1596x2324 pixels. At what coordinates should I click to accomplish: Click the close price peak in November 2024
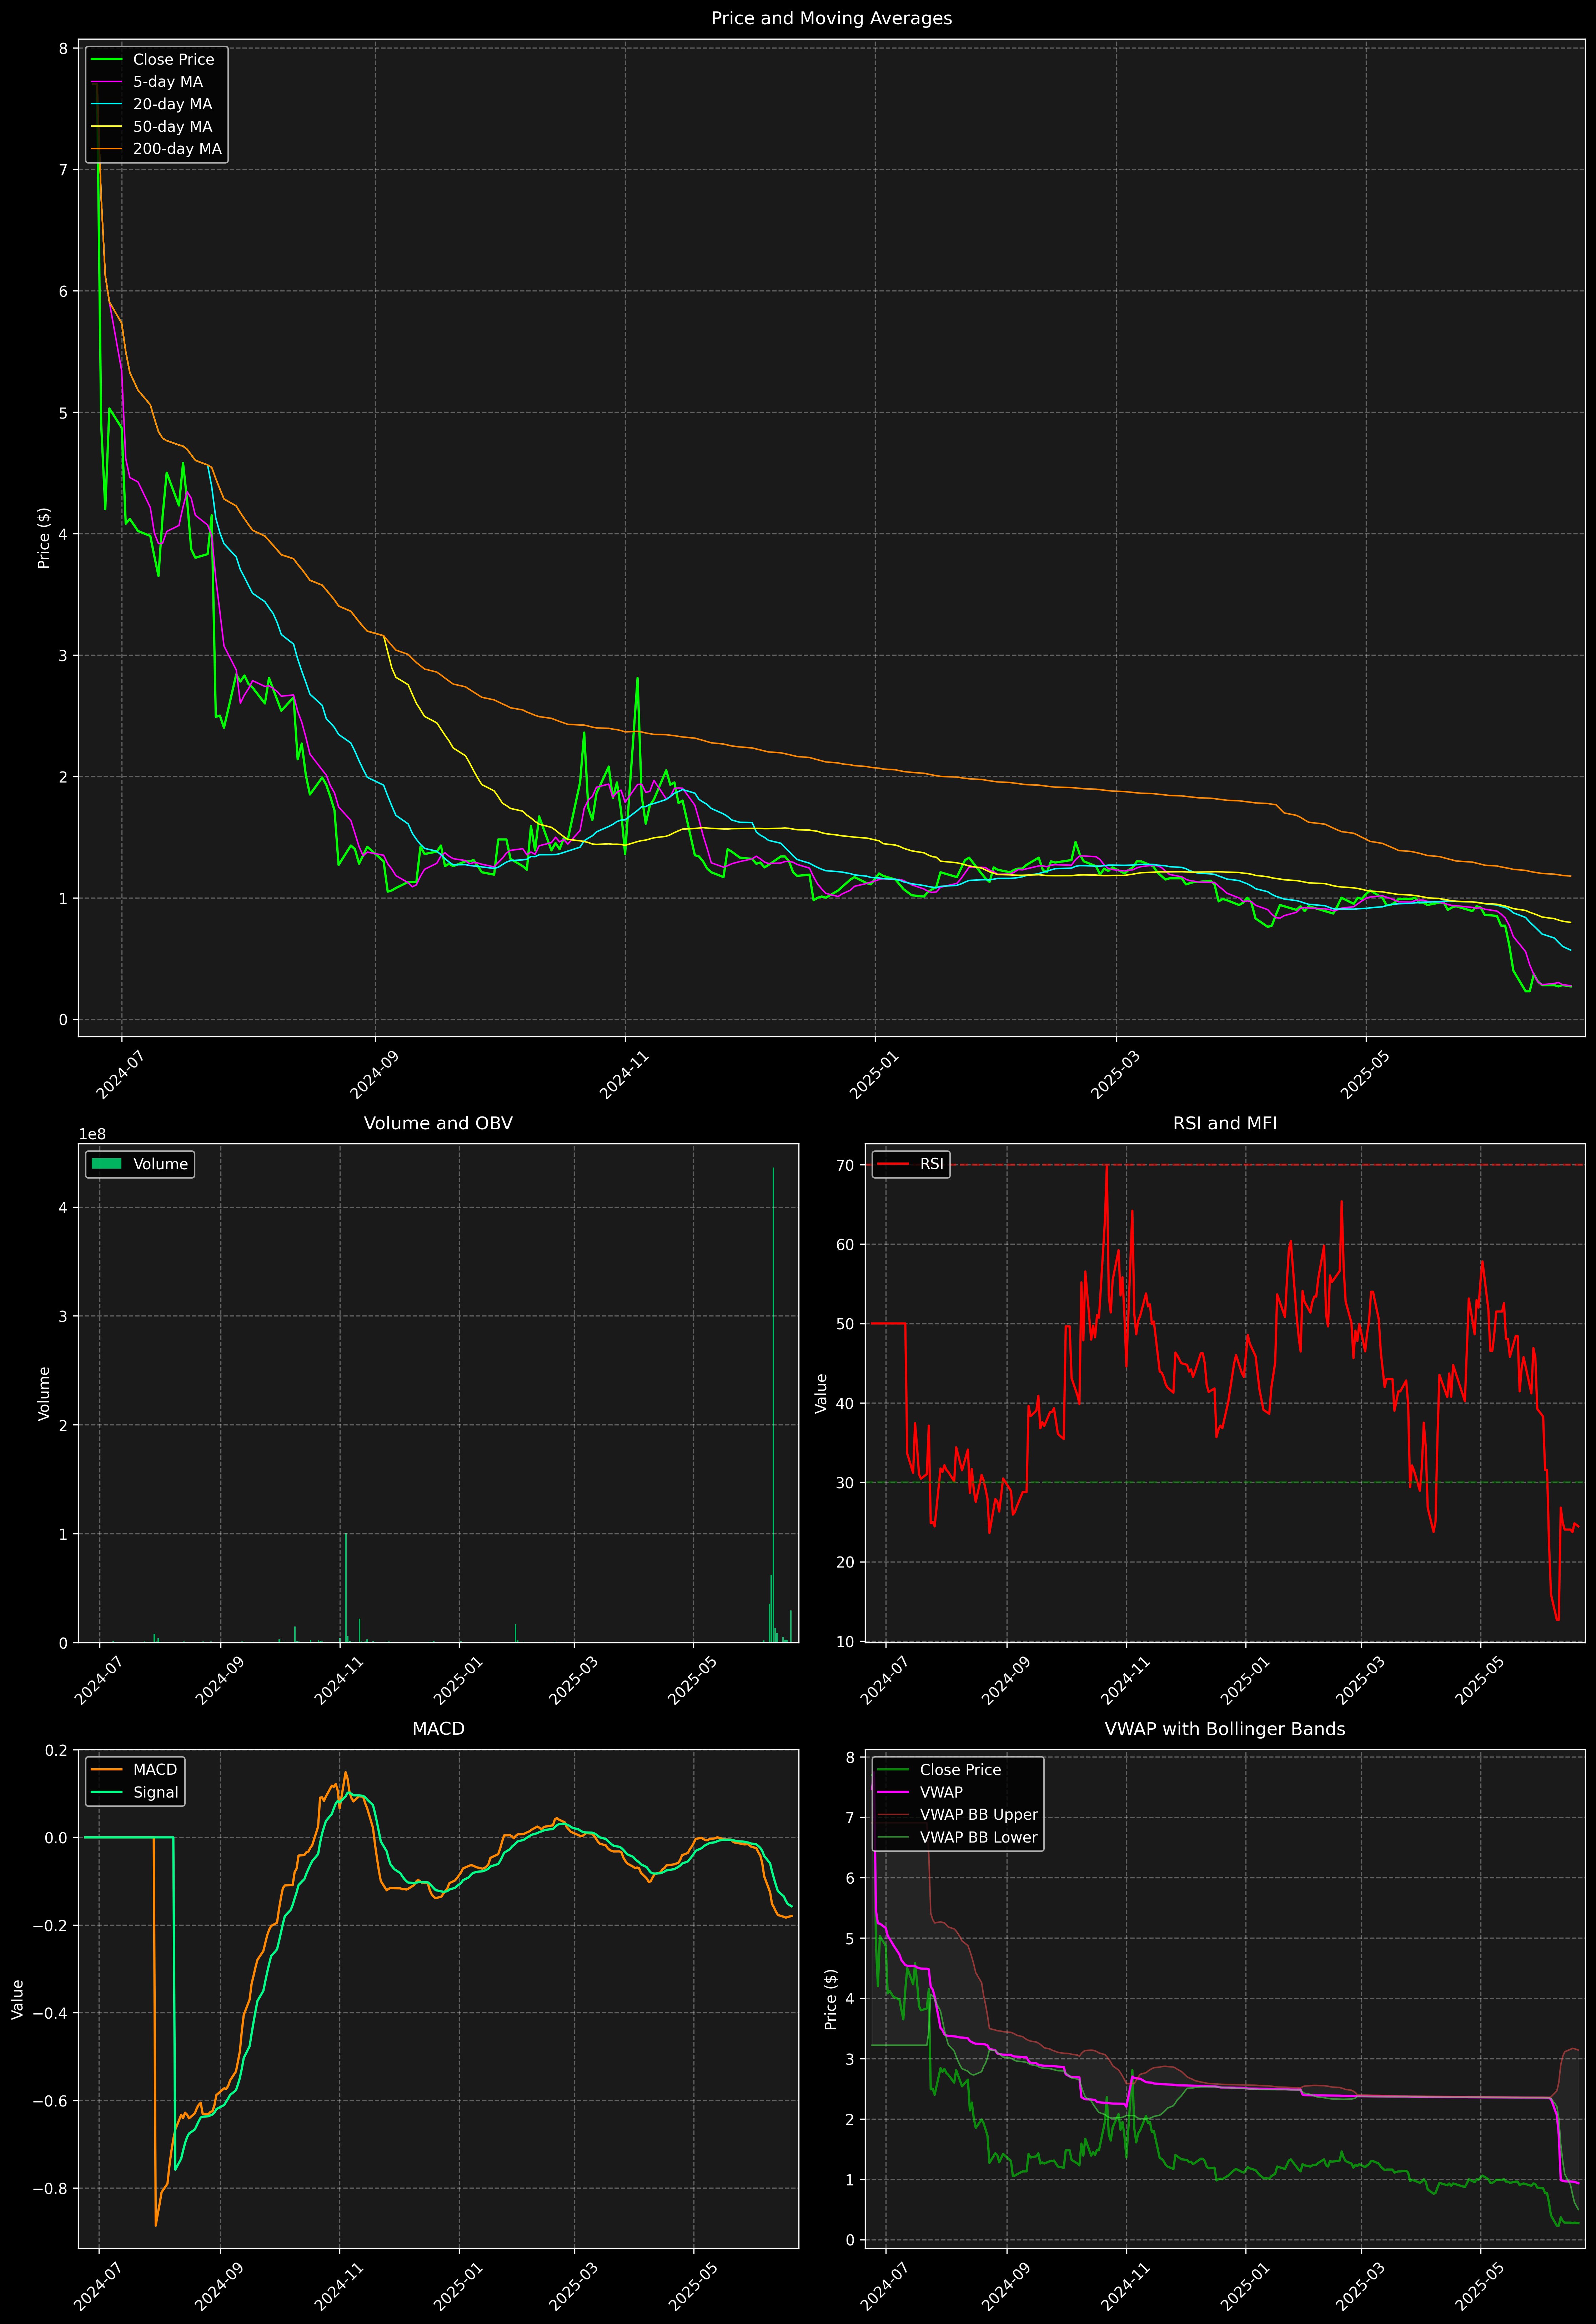point(637,679)
